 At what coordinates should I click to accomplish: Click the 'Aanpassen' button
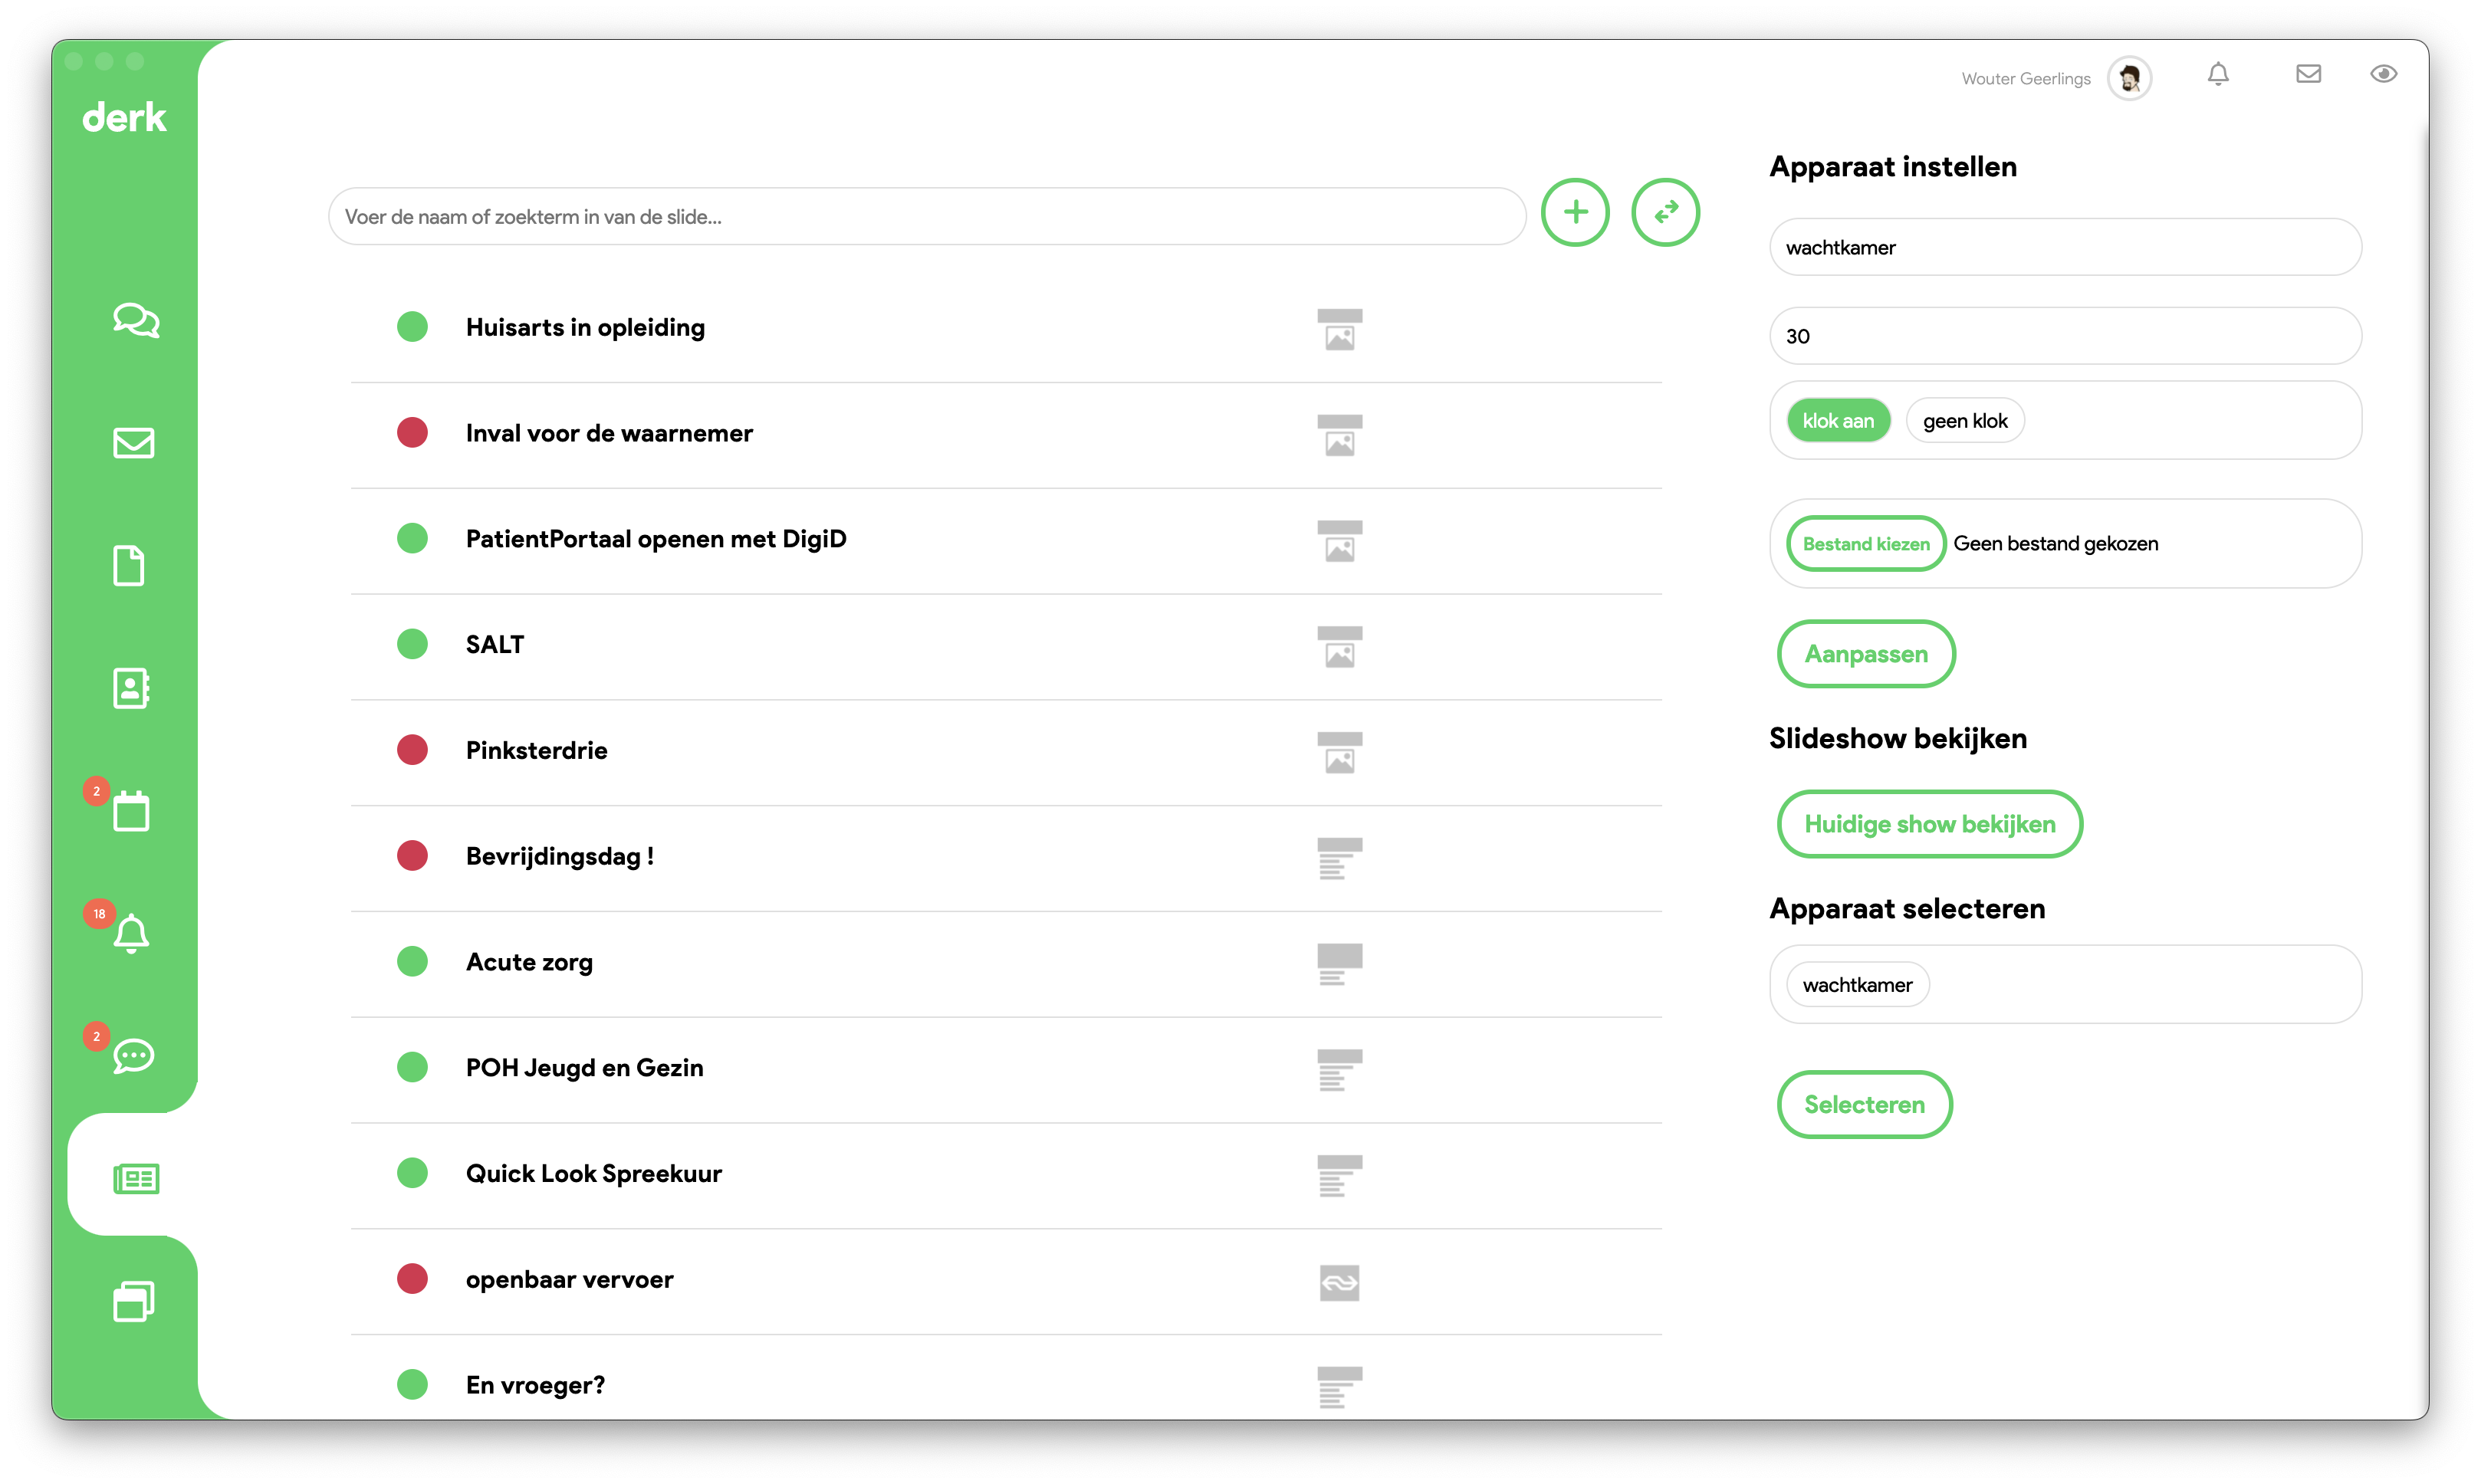click(x=1865, y=654)
